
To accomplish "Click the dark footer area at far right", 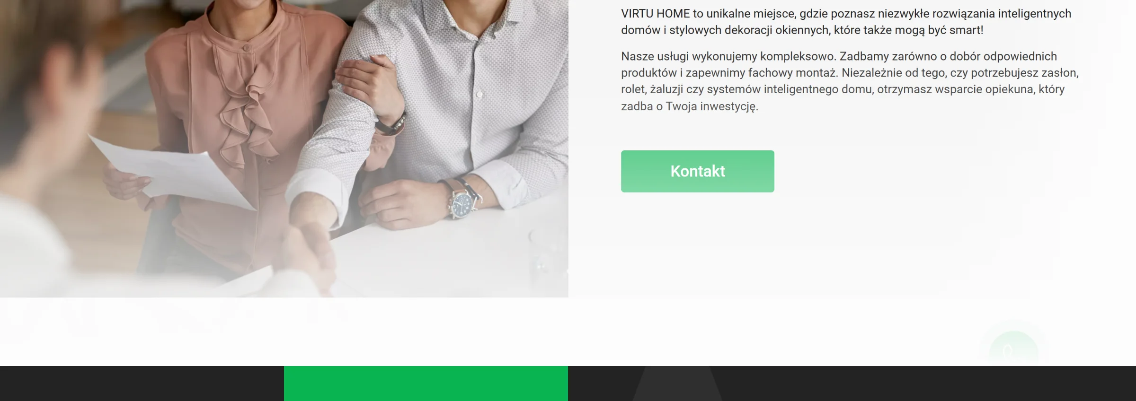I will point(928,384).
